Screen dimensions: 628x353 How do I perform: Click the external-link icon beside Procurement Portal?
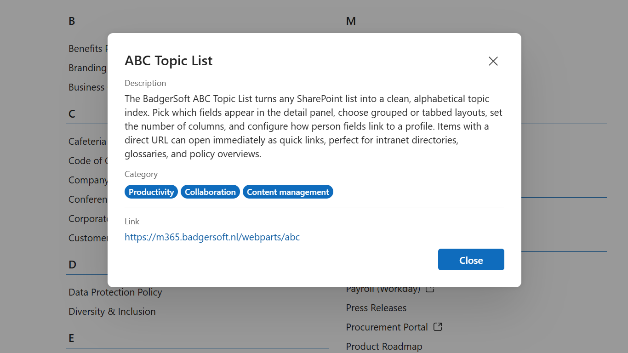(x=438, y=327)
